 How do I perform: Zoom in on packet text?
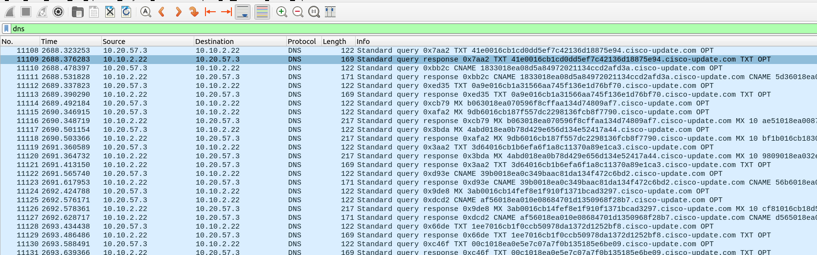pyautogui.click(x=282, y=12)
